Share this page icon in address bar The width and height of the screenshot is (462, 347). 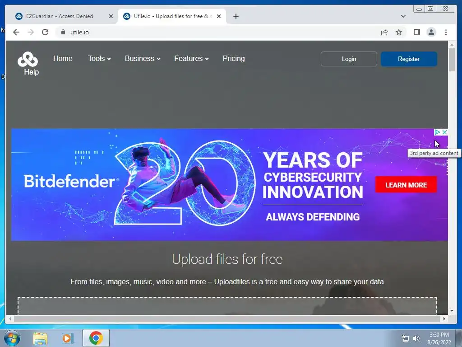[x=384, y=32]
